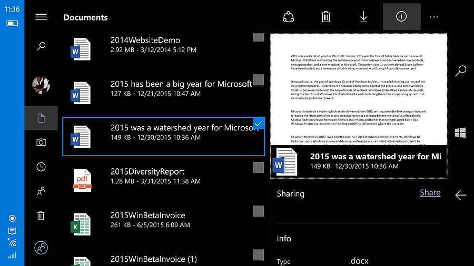The image size is (474, 266).
Task: Open 2015WinBetaInvoice (1) file name
Action: 154,259
